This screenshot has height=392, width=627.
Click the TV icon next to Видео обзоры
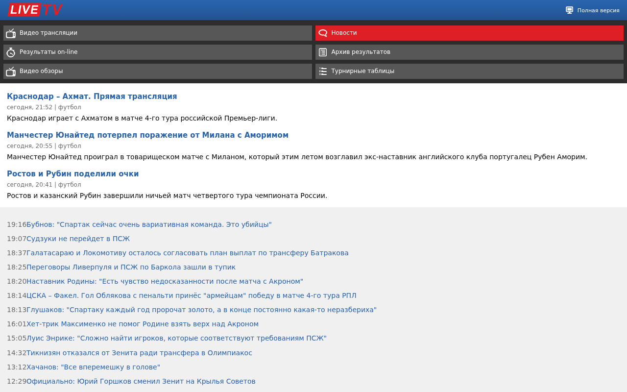(11, 72)
